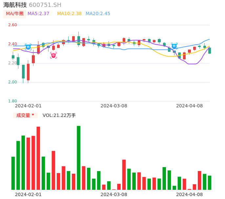Click the 2.00 price axis label

click(12, 82)
